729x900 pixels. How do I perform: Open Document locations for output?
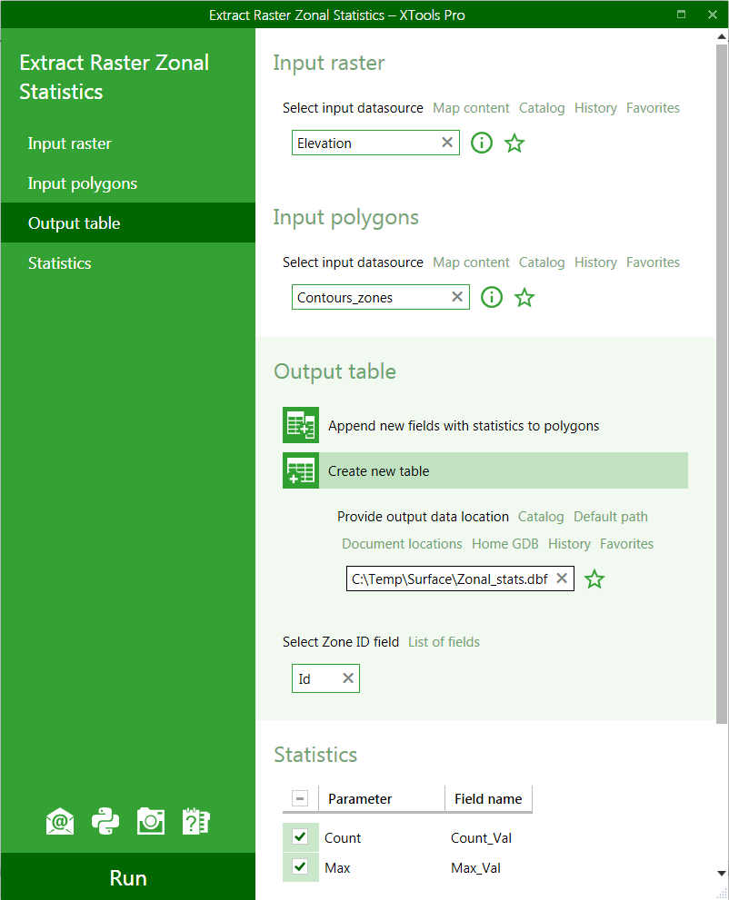coord(402,544)
